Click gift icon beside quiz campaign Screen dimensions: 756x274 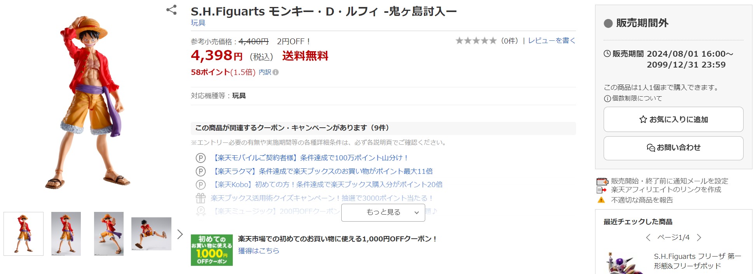click(201, 198)
